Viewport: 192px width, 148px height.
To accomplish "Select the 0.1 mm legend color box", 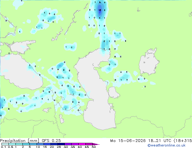I will coord(5,144).
